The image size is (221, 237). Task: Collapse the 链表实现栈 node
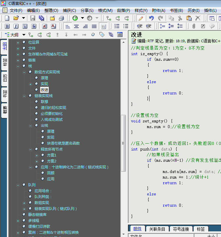(x=24, y=96)
